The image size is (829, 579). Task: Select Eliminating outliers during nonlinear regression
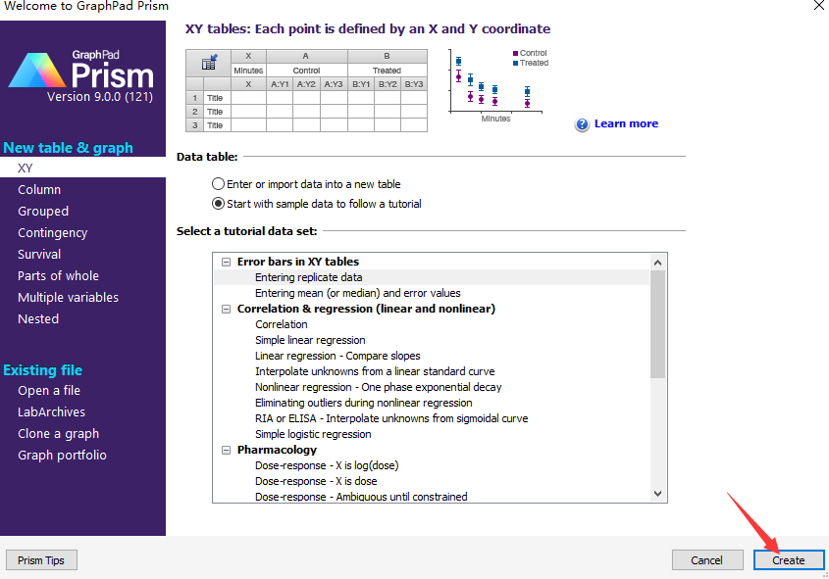coord(364,403)
